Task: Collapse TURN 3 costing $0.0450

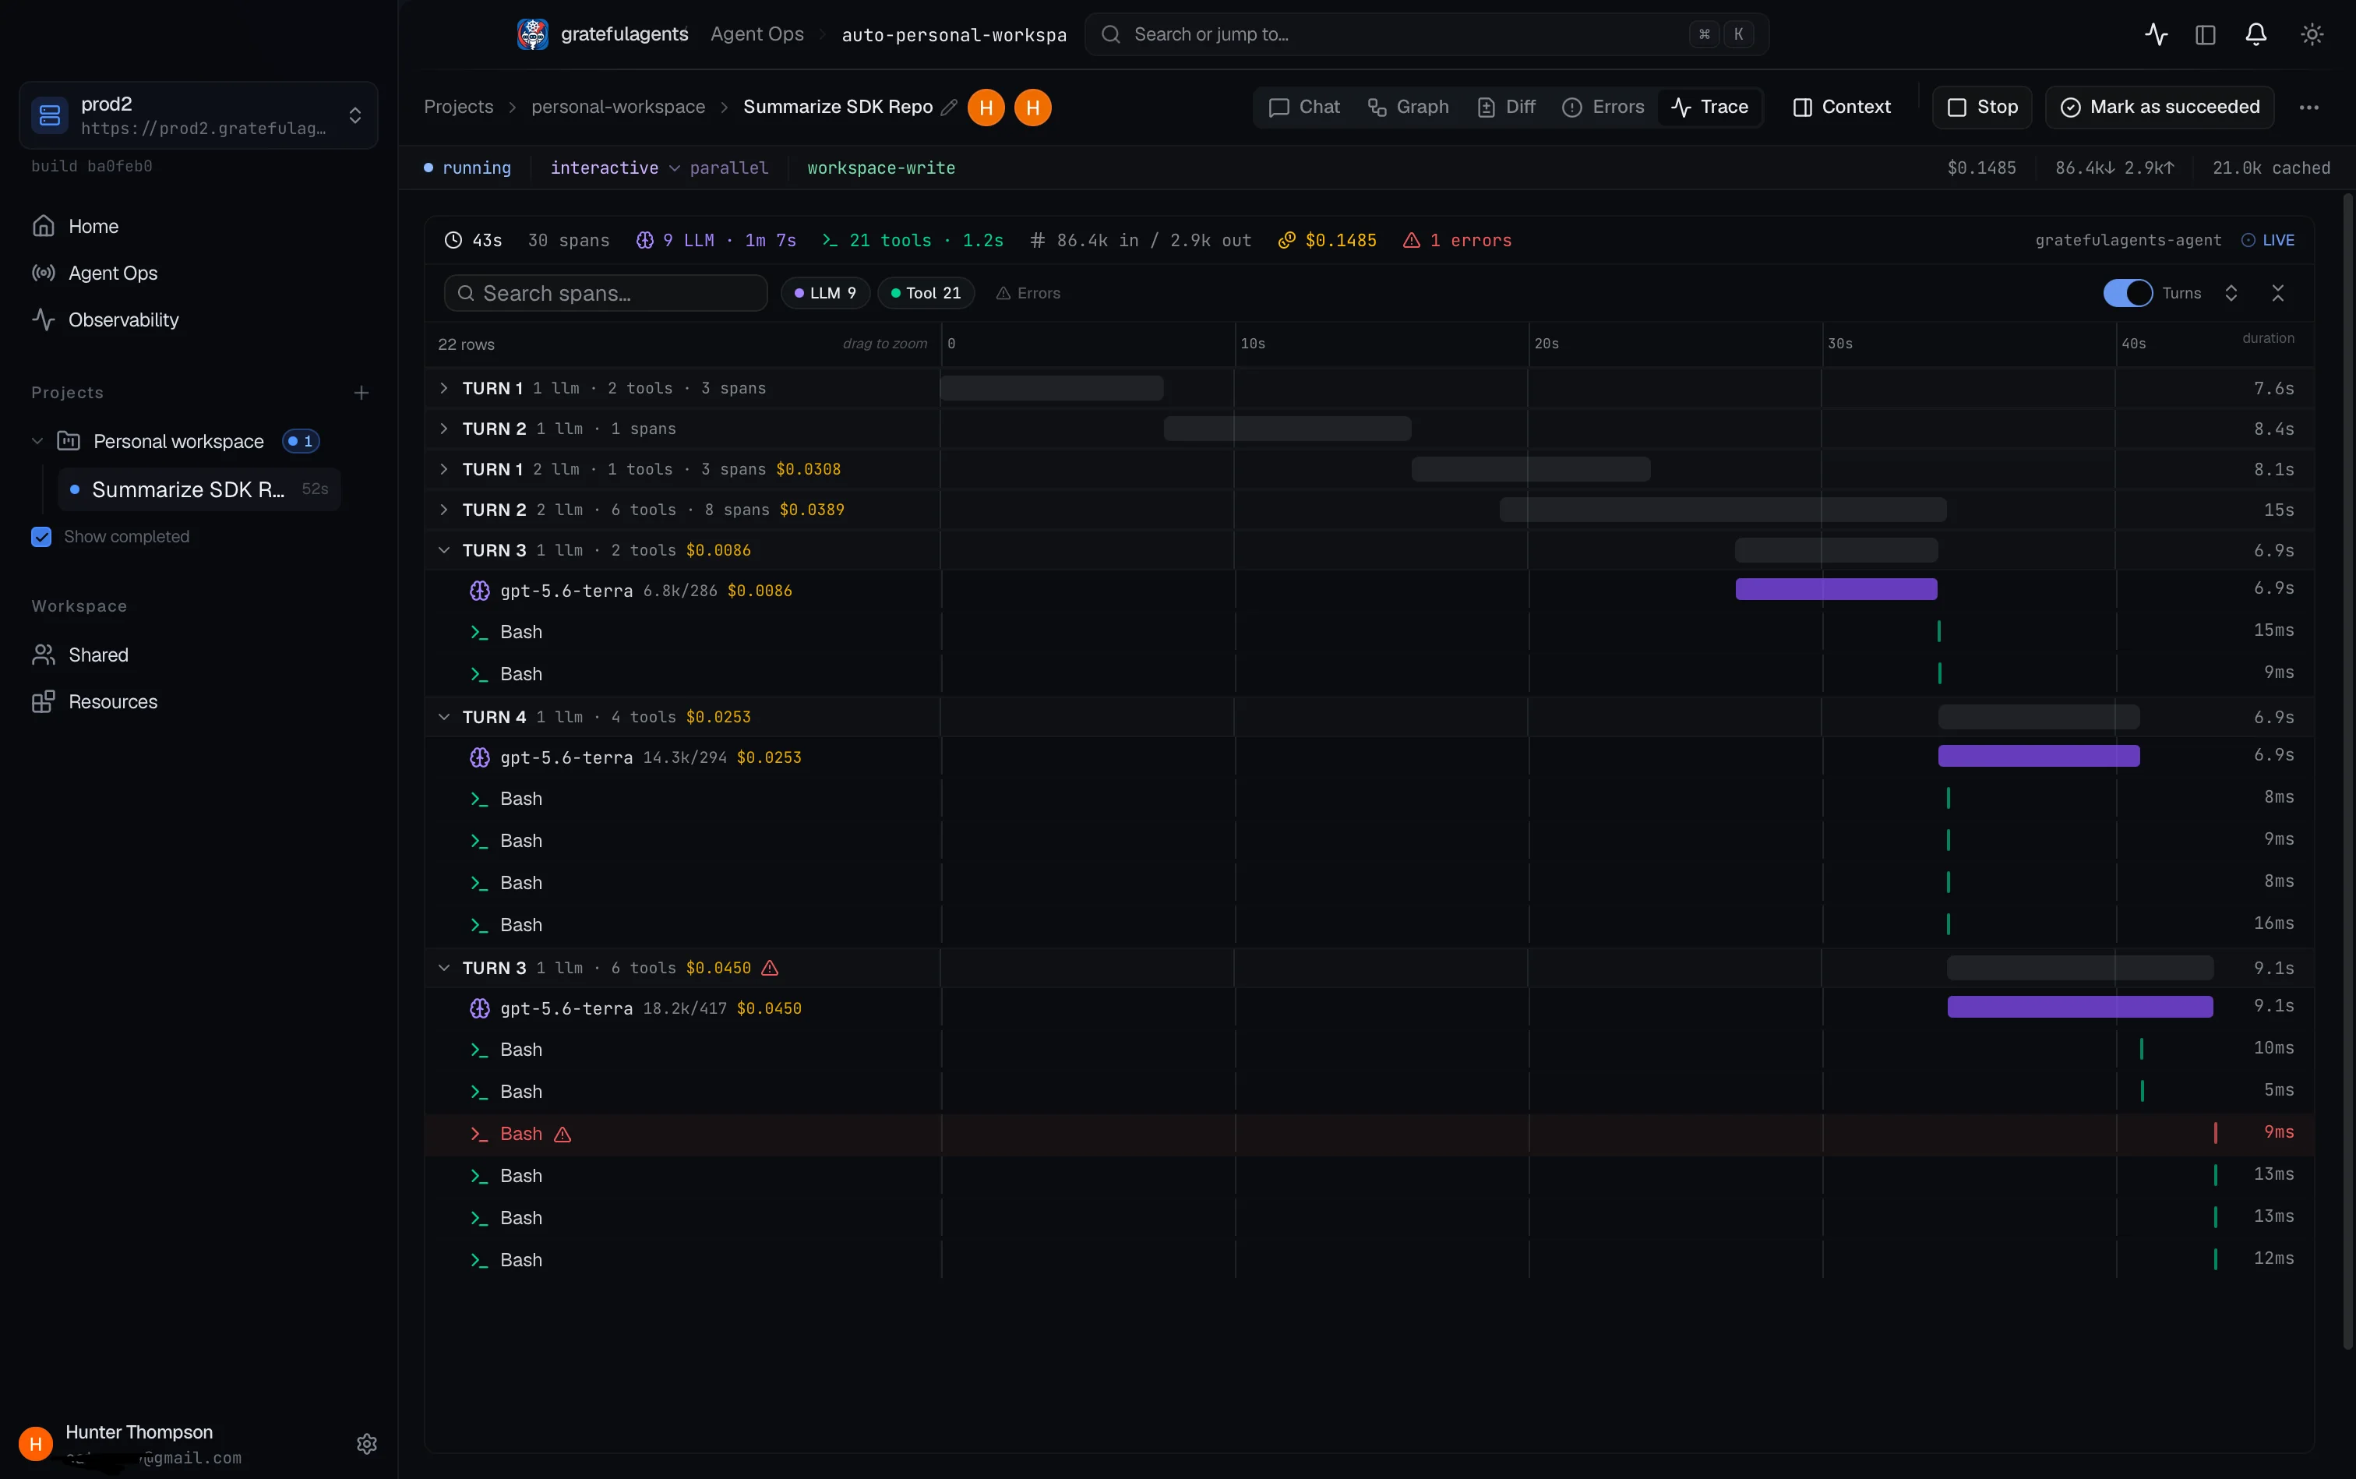Action: (444, 969)
